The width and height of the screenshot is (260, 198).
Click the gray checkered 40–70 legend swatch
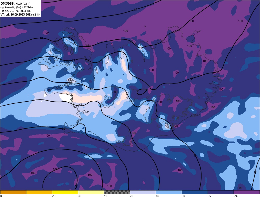point(117,192)
